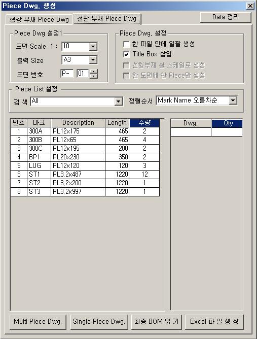The image size is (257, 339).
Task: Click Multi Piece Dwg. button
Action: 38,322
